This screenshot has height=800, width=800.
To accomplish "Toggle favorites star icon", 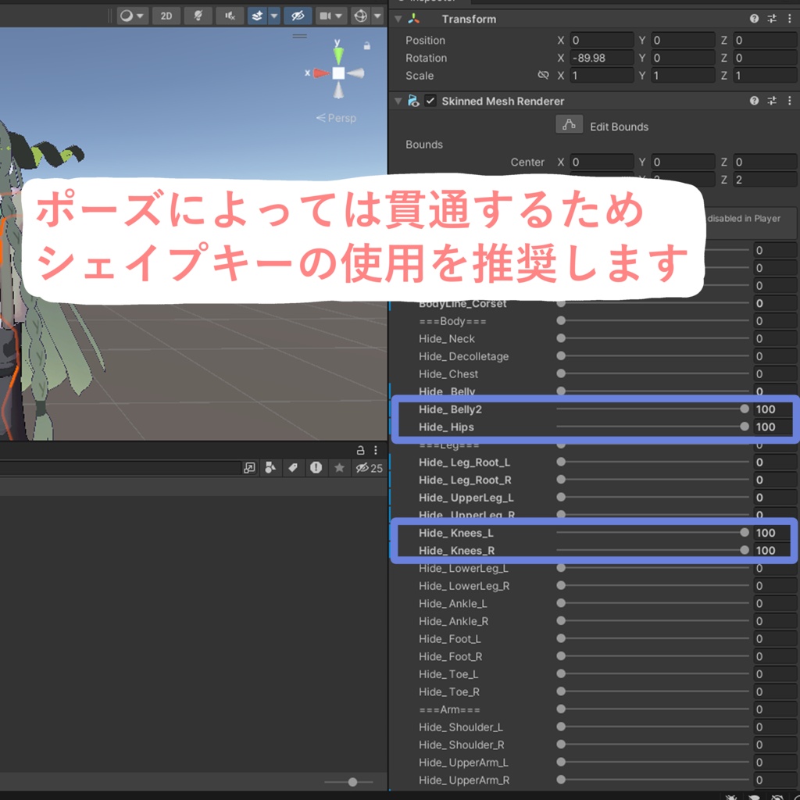I will pyautogui.click(x=339, y=468).
